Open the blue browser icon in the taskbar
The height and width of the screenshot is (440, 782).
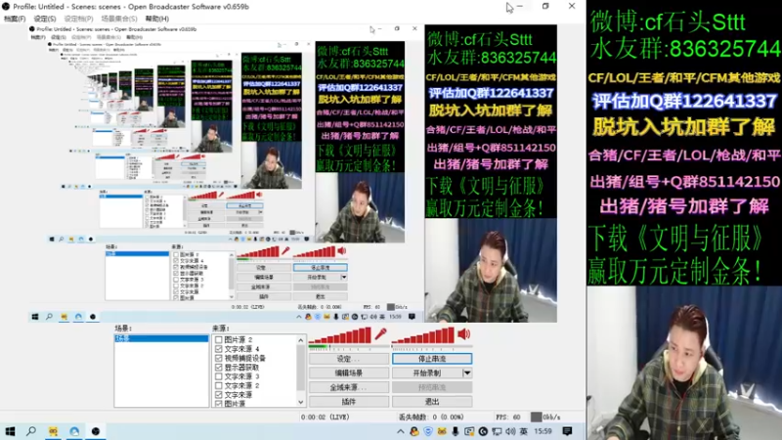(74, 431)
